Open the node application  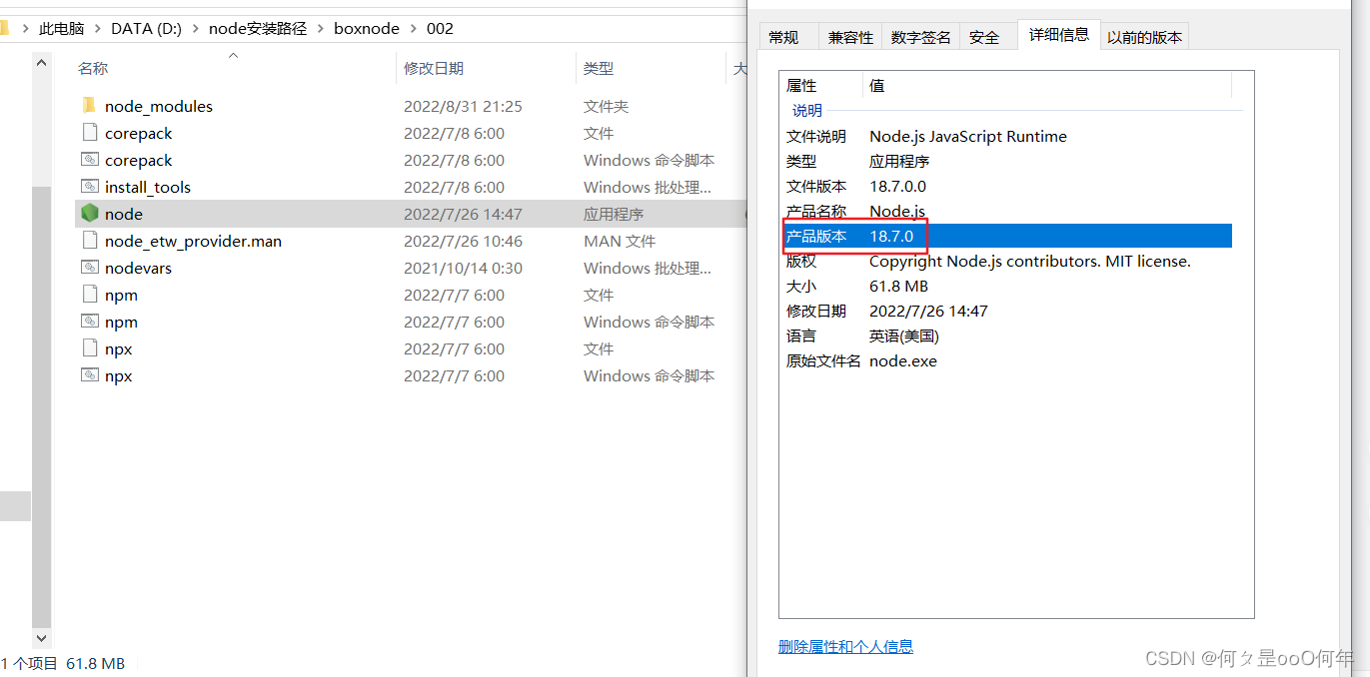tap(122, 213)
